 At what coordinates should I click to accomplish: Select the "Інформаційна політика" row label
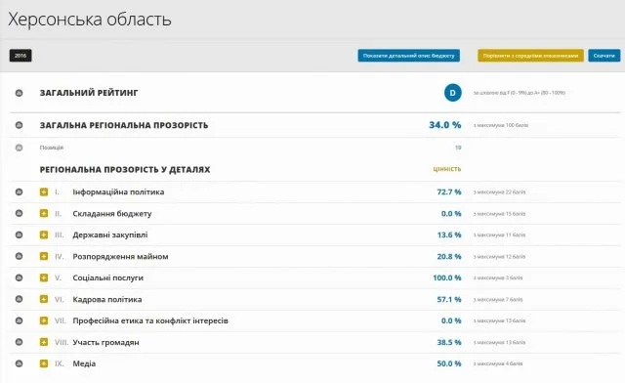click(x=118, y=191)
